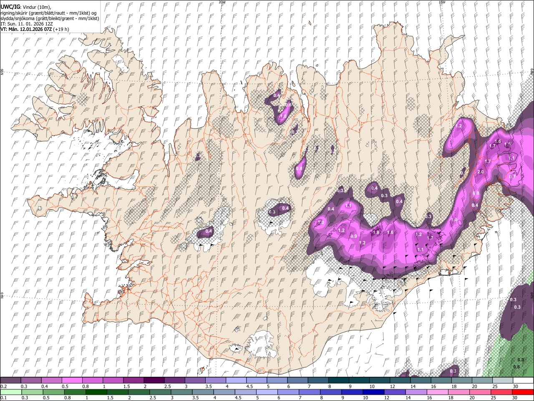The height and width of the screenshot is (401, 534).
Task: Select the light pink lower swatch at 16
Action: point(437,392)
